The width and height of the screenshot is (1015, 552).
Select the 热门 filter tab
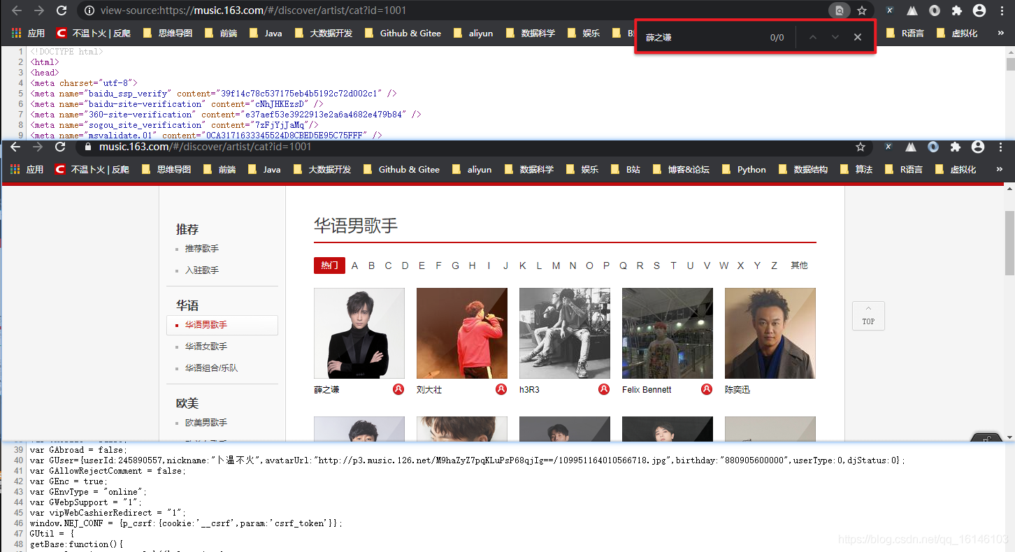coord(329,266)
